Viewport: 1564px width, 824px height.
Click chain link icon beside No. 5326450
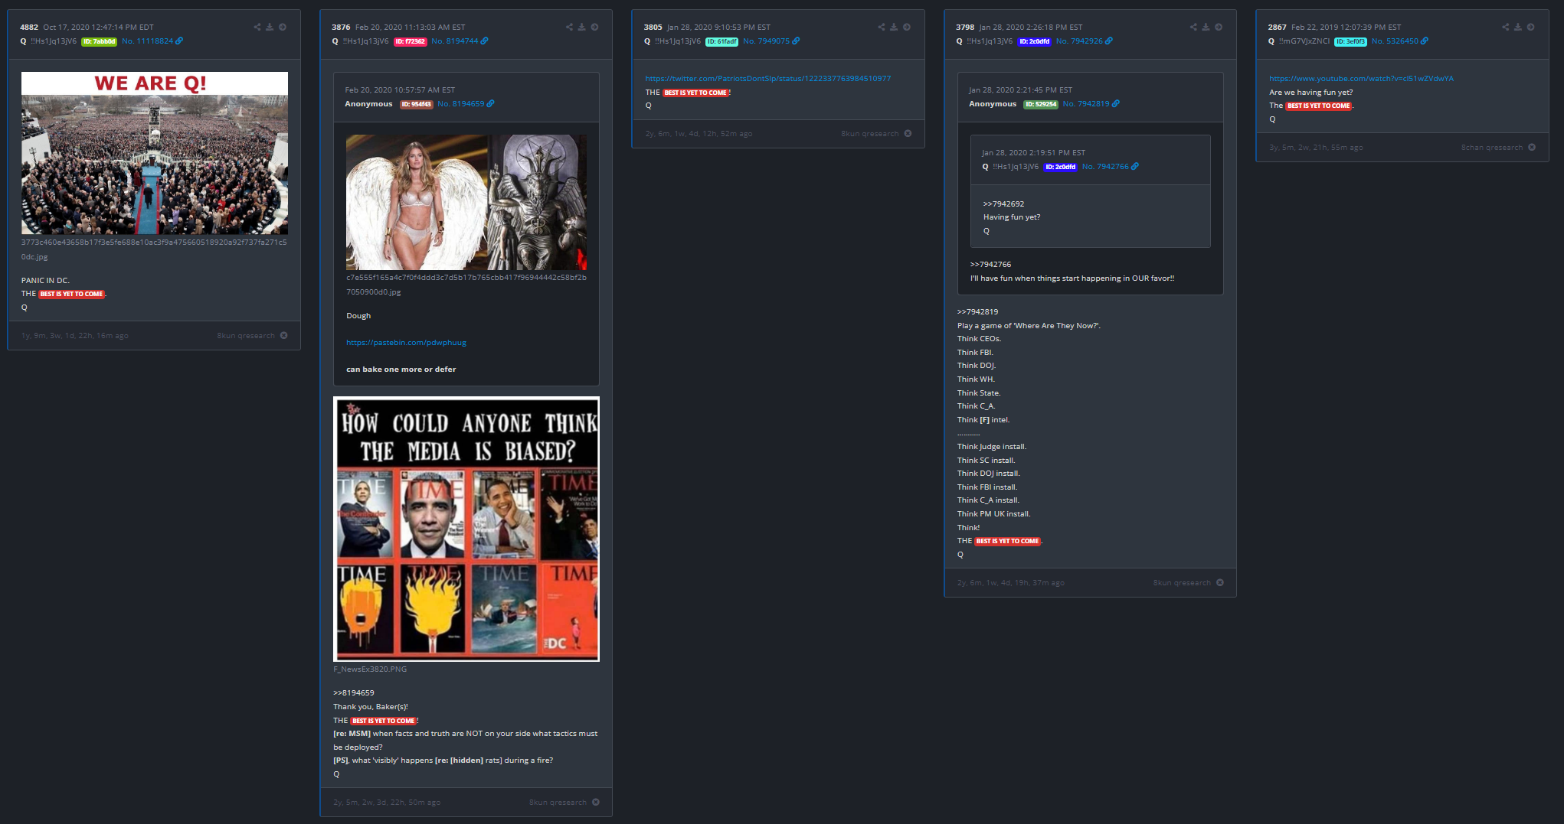tap(1425, 41)
